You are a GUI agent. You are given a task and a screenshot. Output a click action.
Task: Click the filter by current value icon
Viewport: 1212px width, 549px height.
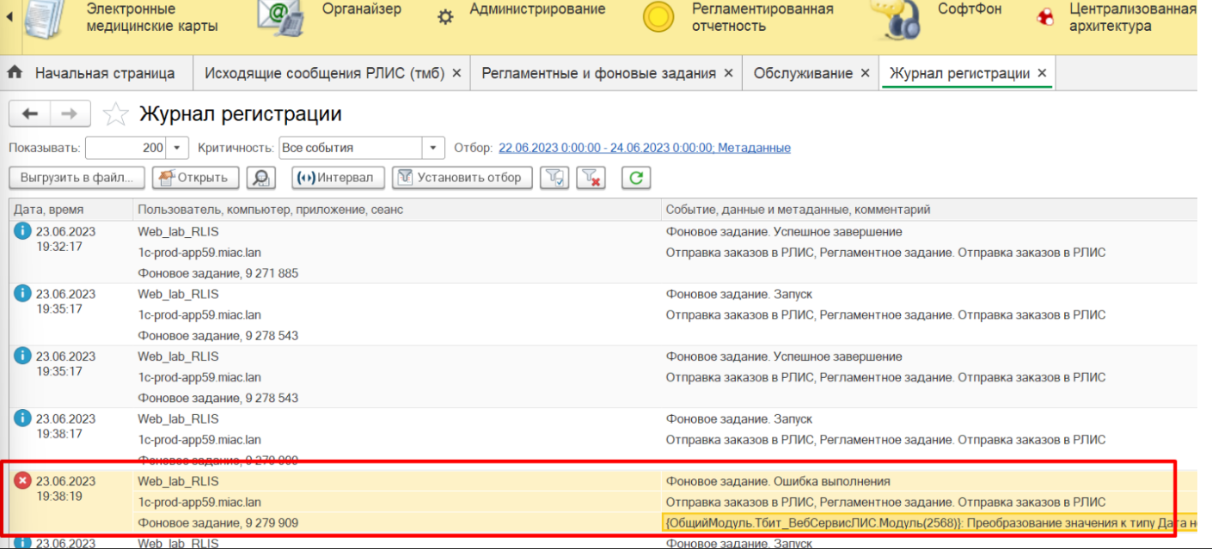pyautogui.click(x=554, y=178)
